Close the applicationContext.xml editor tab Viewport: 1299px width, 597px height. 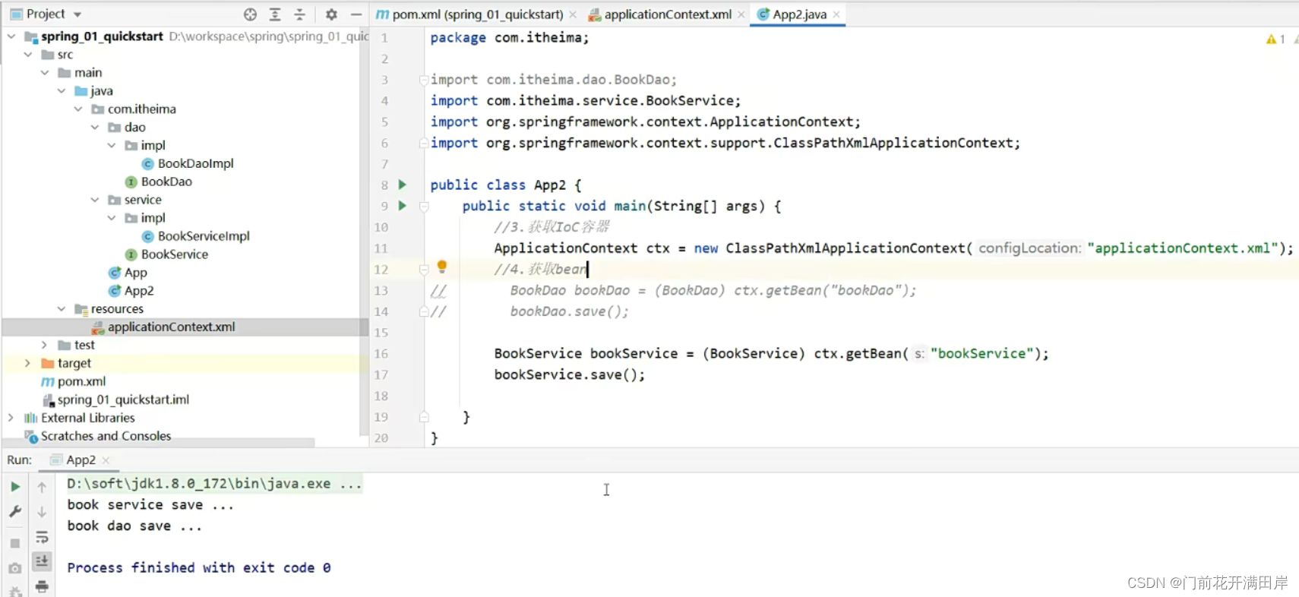point(741,14)
